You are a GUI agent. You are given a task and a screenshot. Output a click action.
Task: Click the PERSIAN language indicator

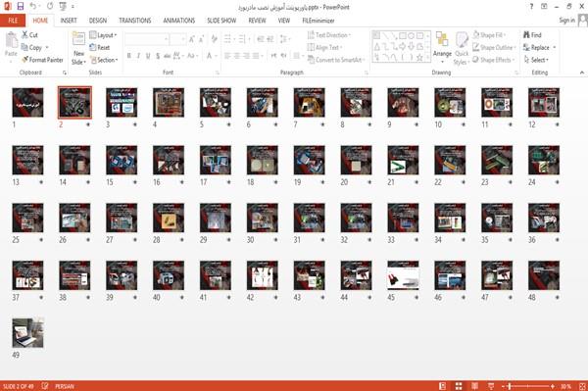65,386
